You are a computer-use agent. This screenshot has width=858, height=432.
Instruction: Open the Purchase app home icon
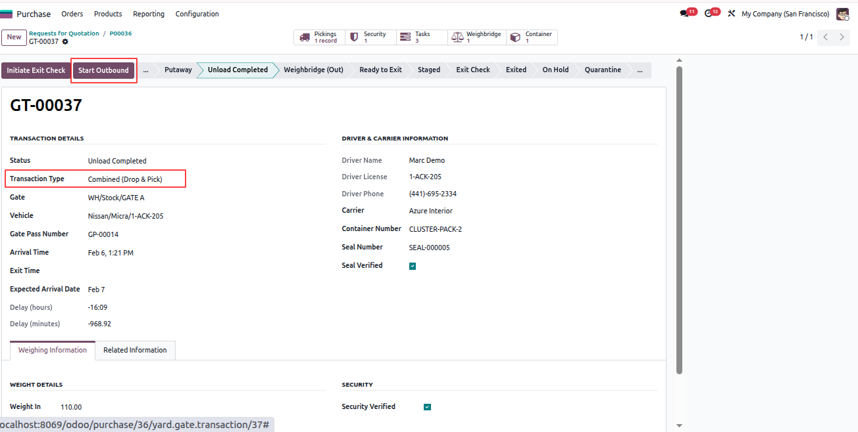7,14
